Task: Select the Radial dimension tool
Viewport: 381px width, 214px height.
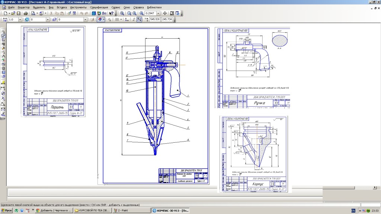Action: 3,99
